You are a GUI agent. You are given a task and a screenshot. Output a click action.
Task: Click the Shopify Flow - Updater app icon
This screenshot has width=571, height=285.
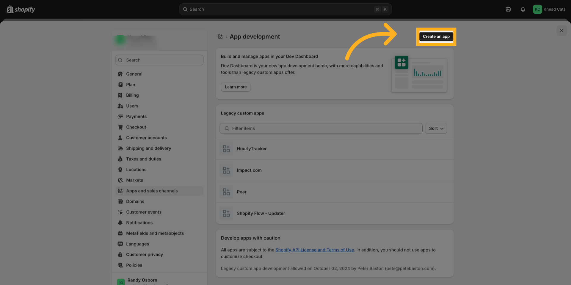coord(226,214)
